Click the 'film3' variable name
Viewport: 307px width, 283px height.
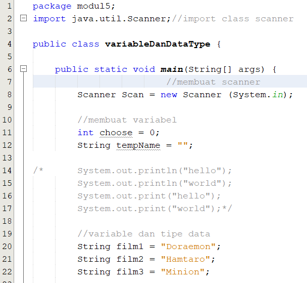130,272
